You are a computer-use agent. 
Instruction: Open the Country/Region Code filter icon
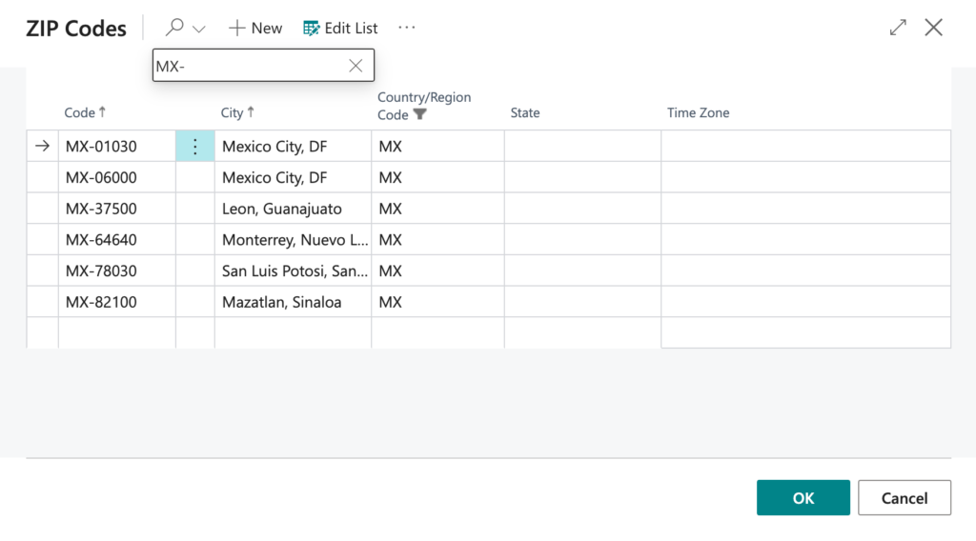[420, 114]
